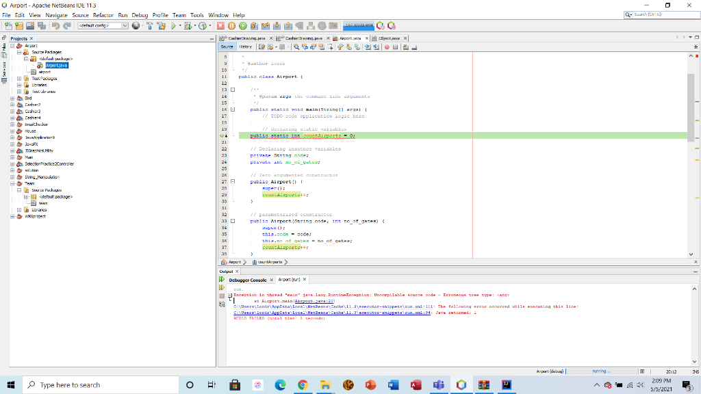Viewport: 701px width, 394px height.
Task: Open Google Chrome from the taskbar
Action: click(x=303, y=384)
